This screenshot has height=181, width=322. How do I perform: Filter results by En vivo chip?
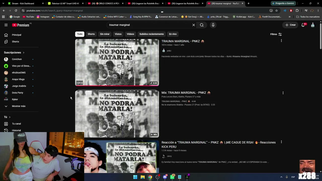(173, 34)
